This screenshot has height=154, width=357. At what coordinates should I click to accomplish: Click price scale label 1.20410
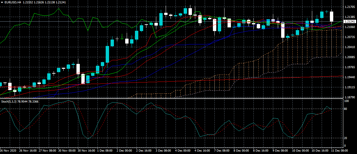click(350, 47)
